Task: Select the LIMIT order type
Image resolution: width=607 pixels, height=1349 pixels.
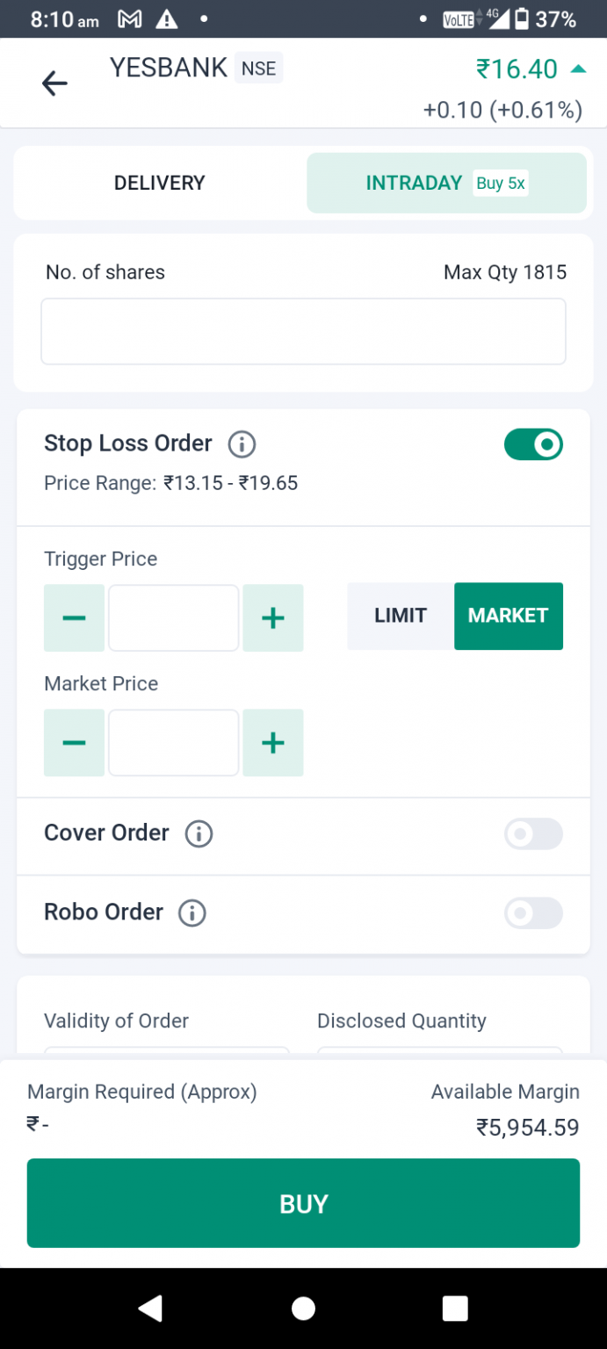Action: (x=400, y=616)
